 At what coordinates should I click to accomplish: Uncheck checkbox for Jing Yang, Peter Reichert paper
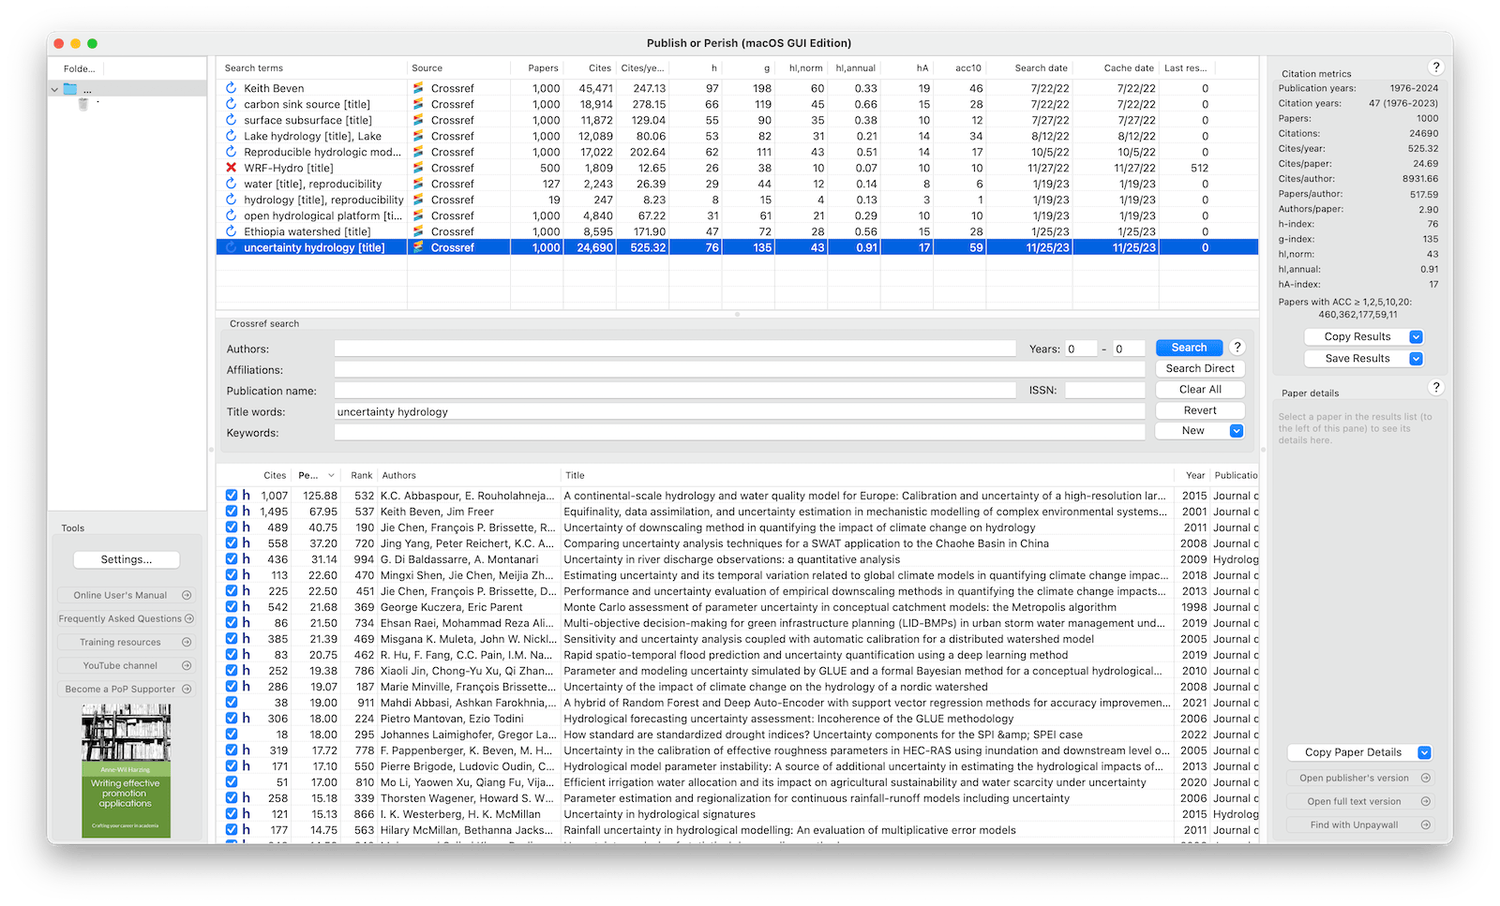[x=232, y=542]
